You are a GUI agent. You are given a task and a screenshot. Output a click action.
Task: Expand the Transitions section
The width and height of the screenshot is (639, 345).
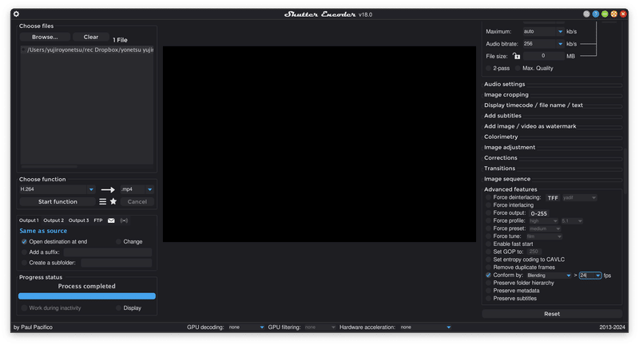point(500,169)
